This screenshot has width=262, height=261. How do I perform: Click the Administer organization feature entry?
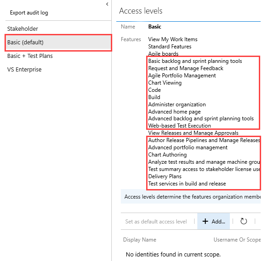pyautogui.click(x=177, y=104)
